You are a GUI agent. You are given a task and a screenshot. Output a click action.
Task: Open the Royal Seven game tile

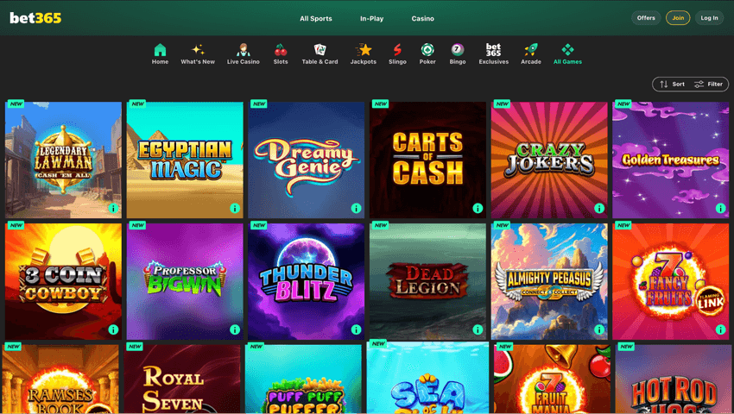[182, 379]
